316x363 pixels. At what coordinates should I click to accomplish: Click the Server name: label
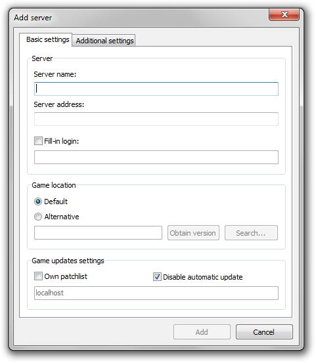[55, 74]
